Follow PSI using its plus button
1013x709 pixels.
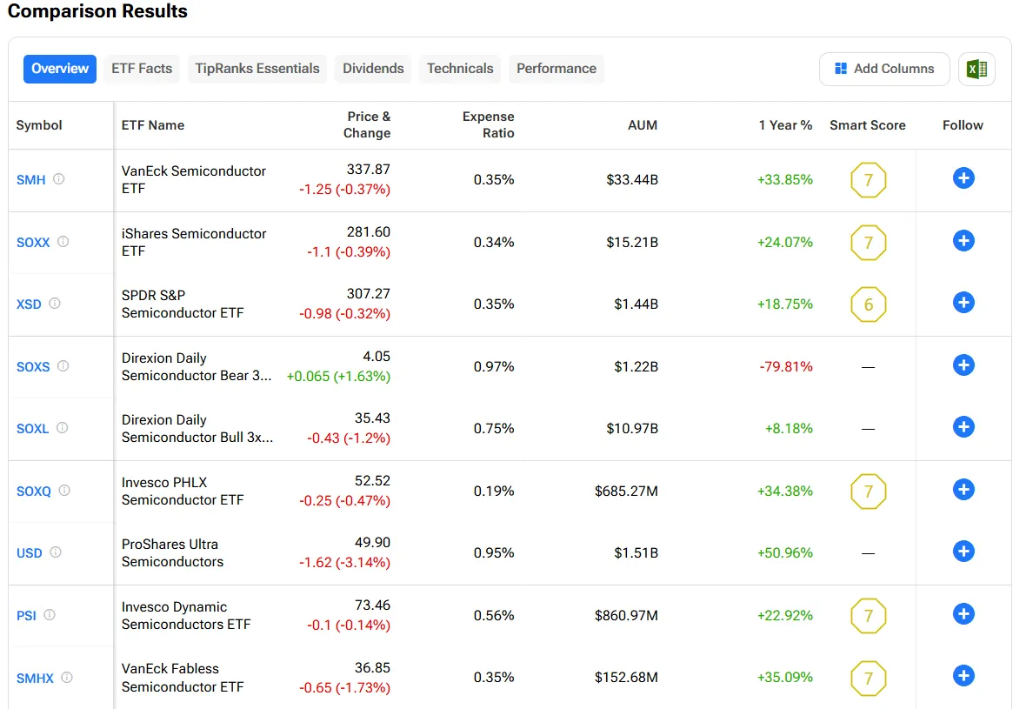(963, 614)
